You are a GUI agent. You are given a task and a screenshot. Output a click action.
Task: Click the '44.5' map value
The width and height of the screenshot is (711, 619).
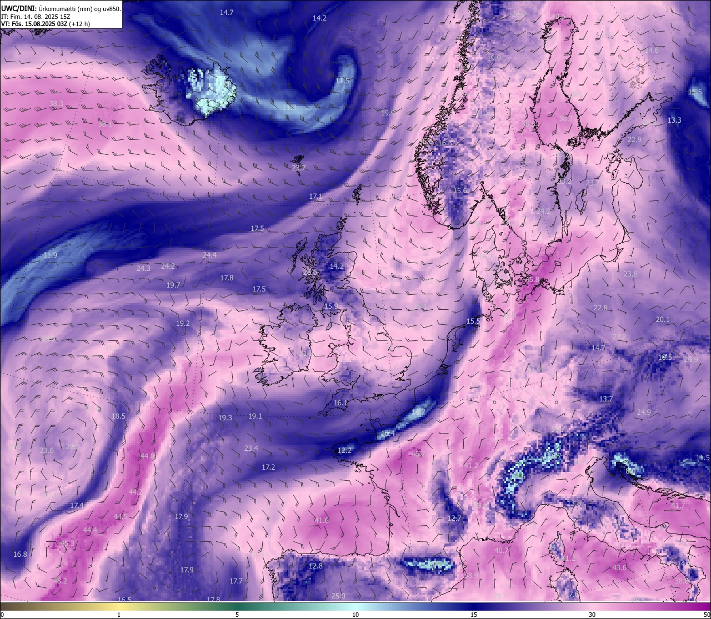coord(121,516)
